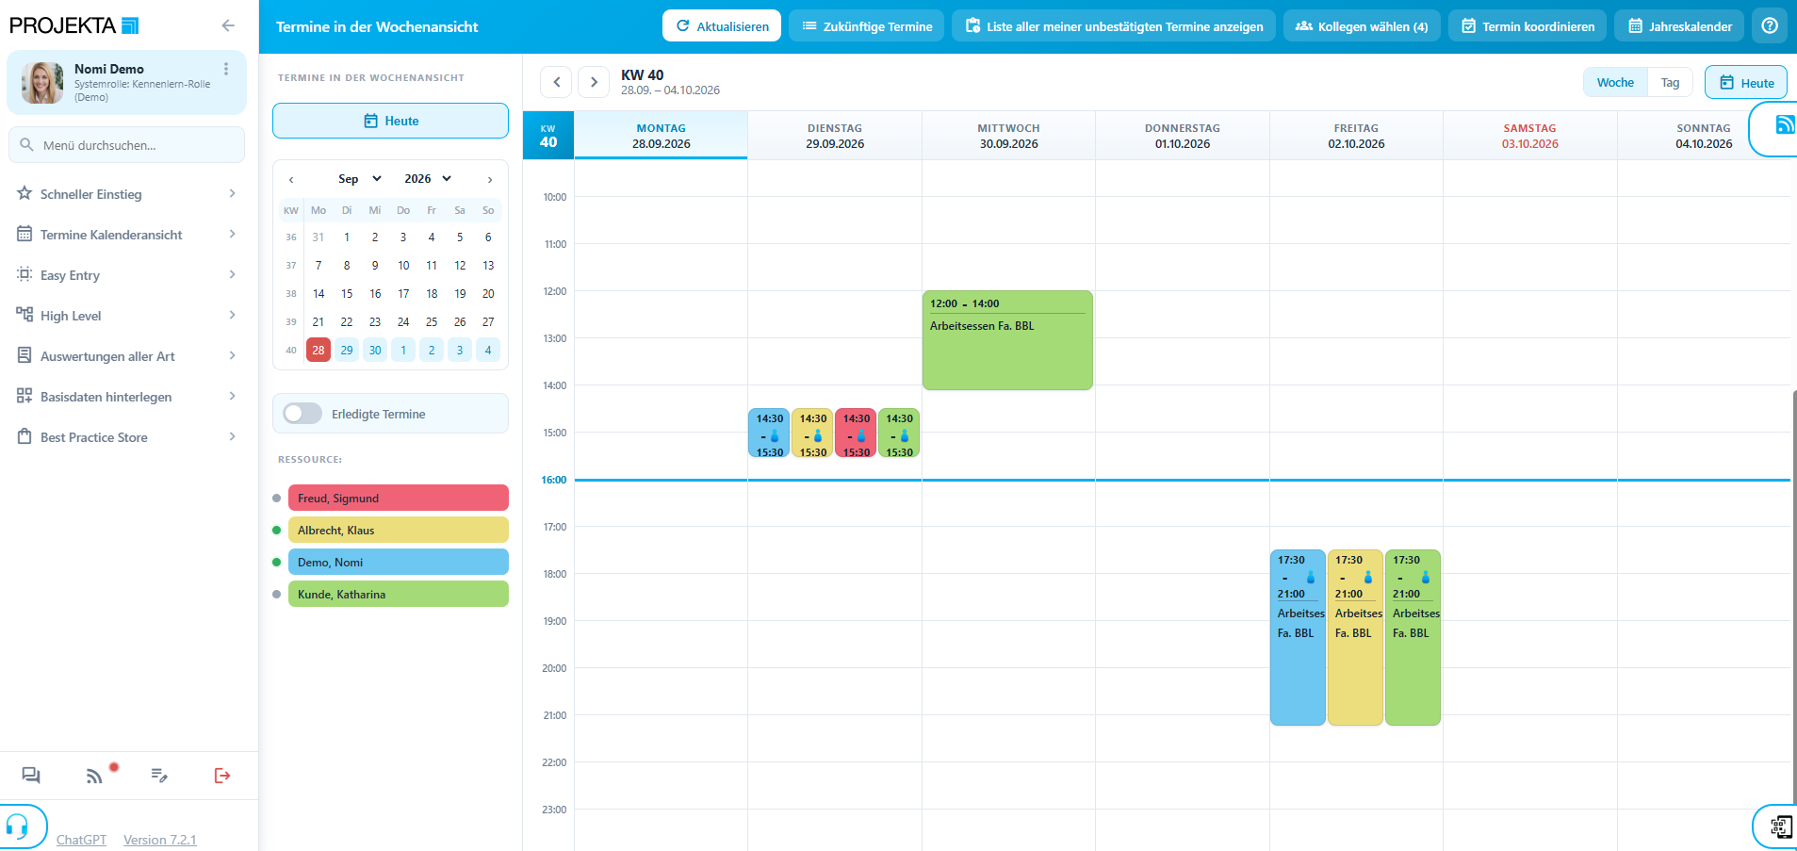Switch to Woche view tab
1797x851 pixels.
[x=1615, y=83]
